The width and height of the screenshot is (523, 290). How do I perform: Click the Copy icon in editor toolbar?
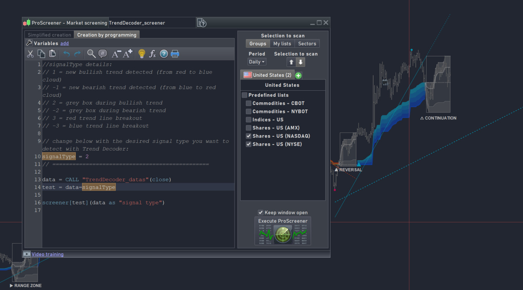pyautogui.click(x=41, y=54)
